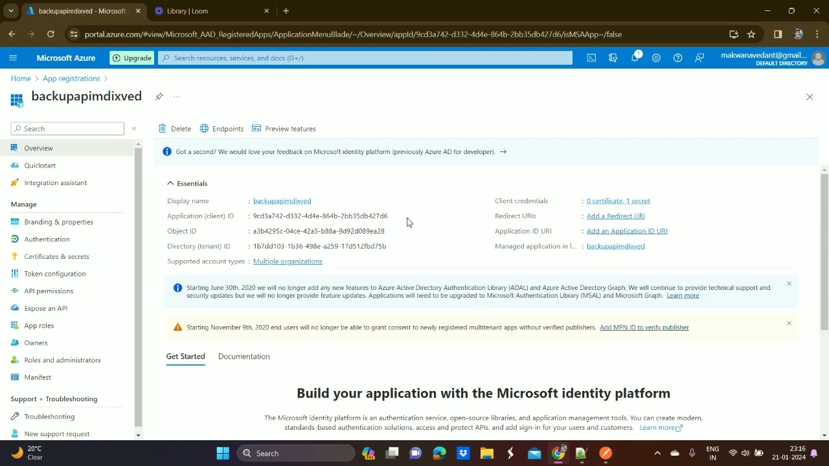Open portal settings gear

pos(656,58)
